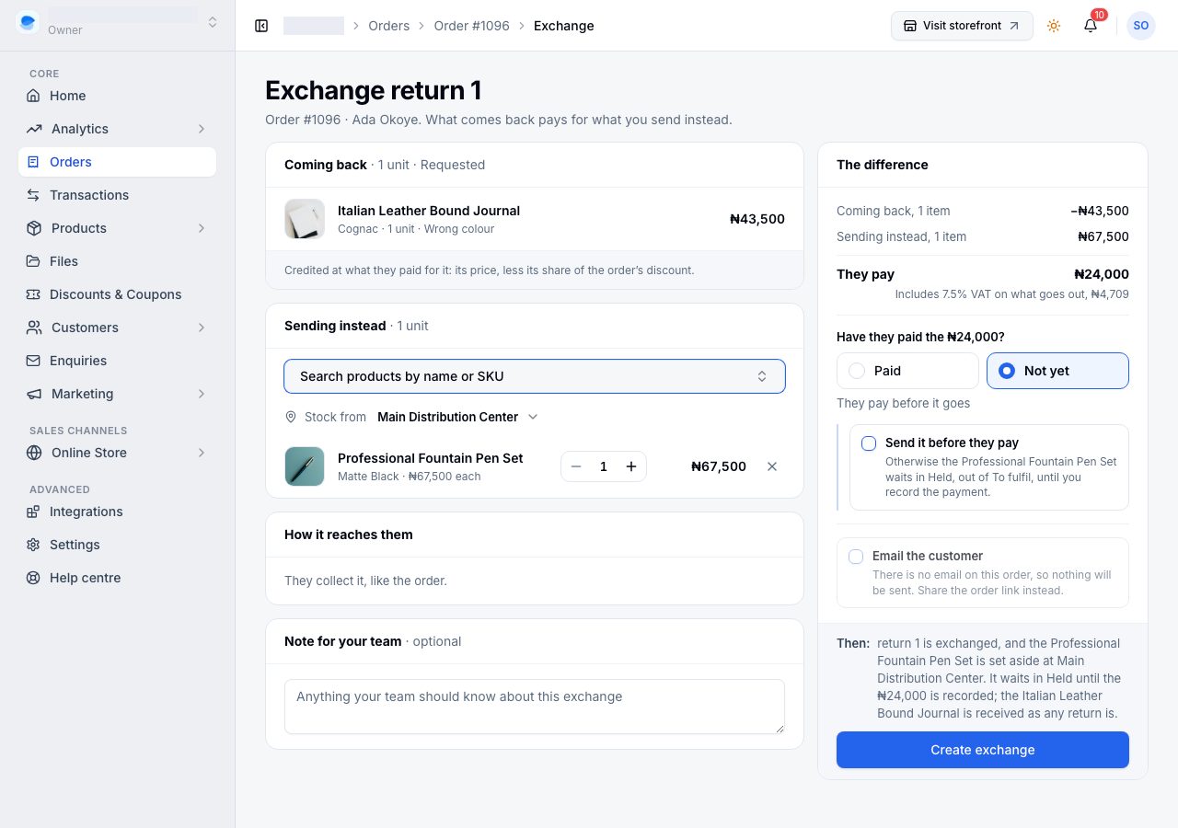Click Create exchange button

pos(983,750)
